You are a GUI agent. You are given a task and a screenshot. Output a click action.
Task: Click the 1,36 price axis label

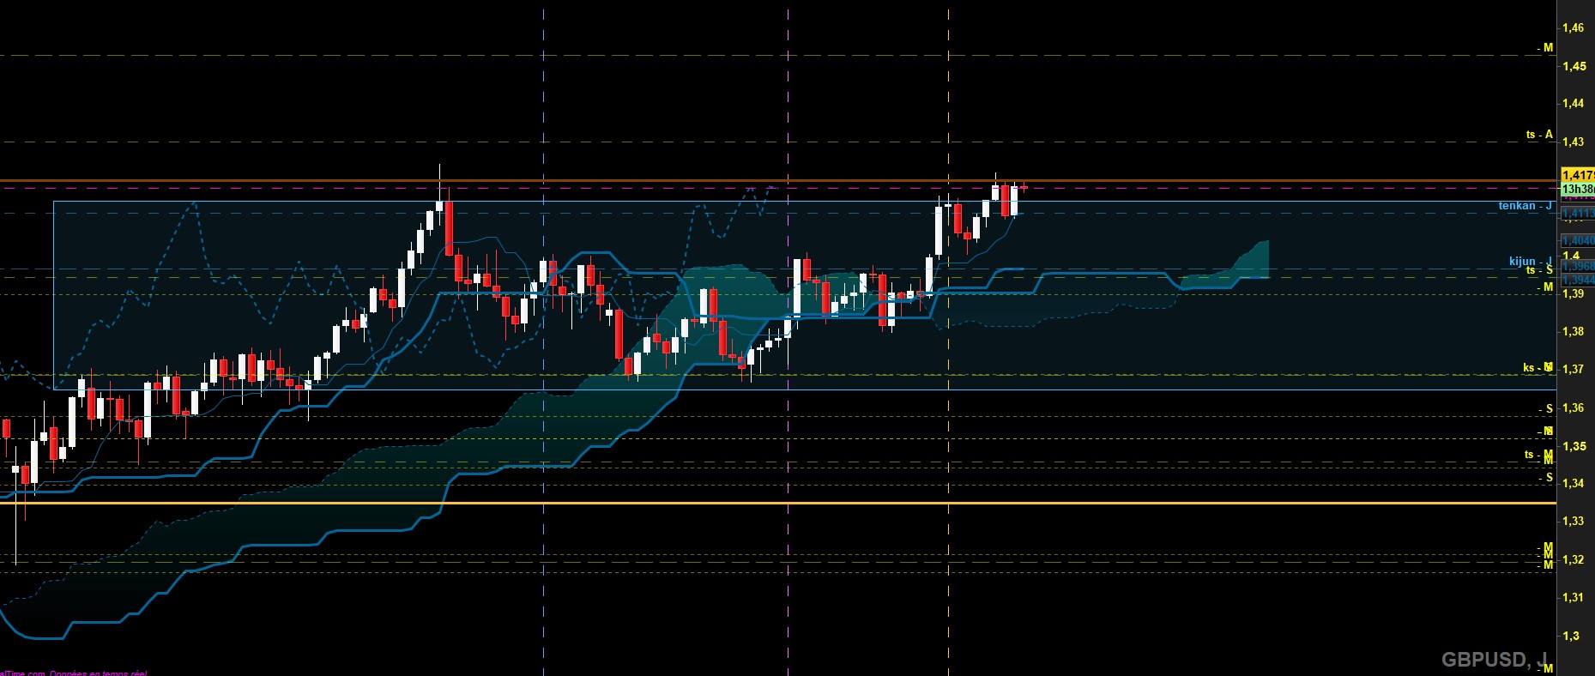point(1574,407)
